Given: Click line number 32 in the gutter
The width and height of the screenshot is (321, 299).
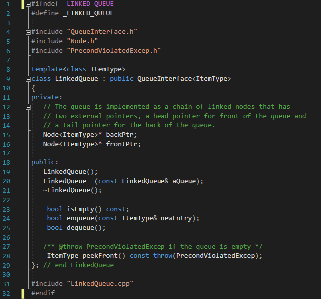Looking at the screenshot, I should pyautogui.click(x=6, y=294).
